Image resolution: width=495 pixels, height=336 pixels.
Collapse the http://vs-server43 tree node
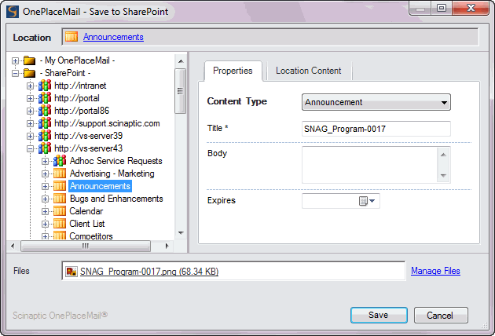31,148
